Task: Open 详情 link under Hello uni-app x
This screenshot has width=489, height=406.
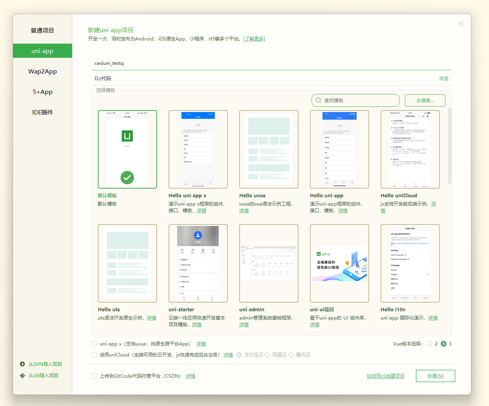Action: pos(201,211)
